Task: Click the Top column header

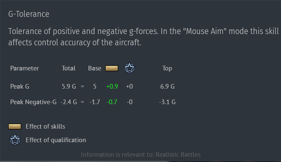Action: (167, 68)
